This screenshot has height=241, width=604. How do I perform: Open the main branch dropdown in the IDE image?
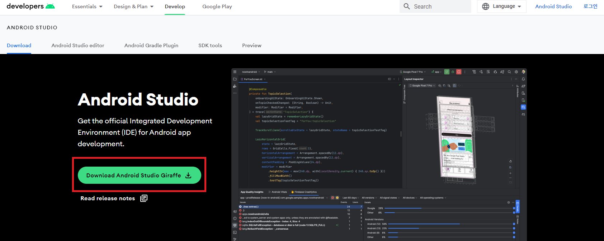(270, 72)
